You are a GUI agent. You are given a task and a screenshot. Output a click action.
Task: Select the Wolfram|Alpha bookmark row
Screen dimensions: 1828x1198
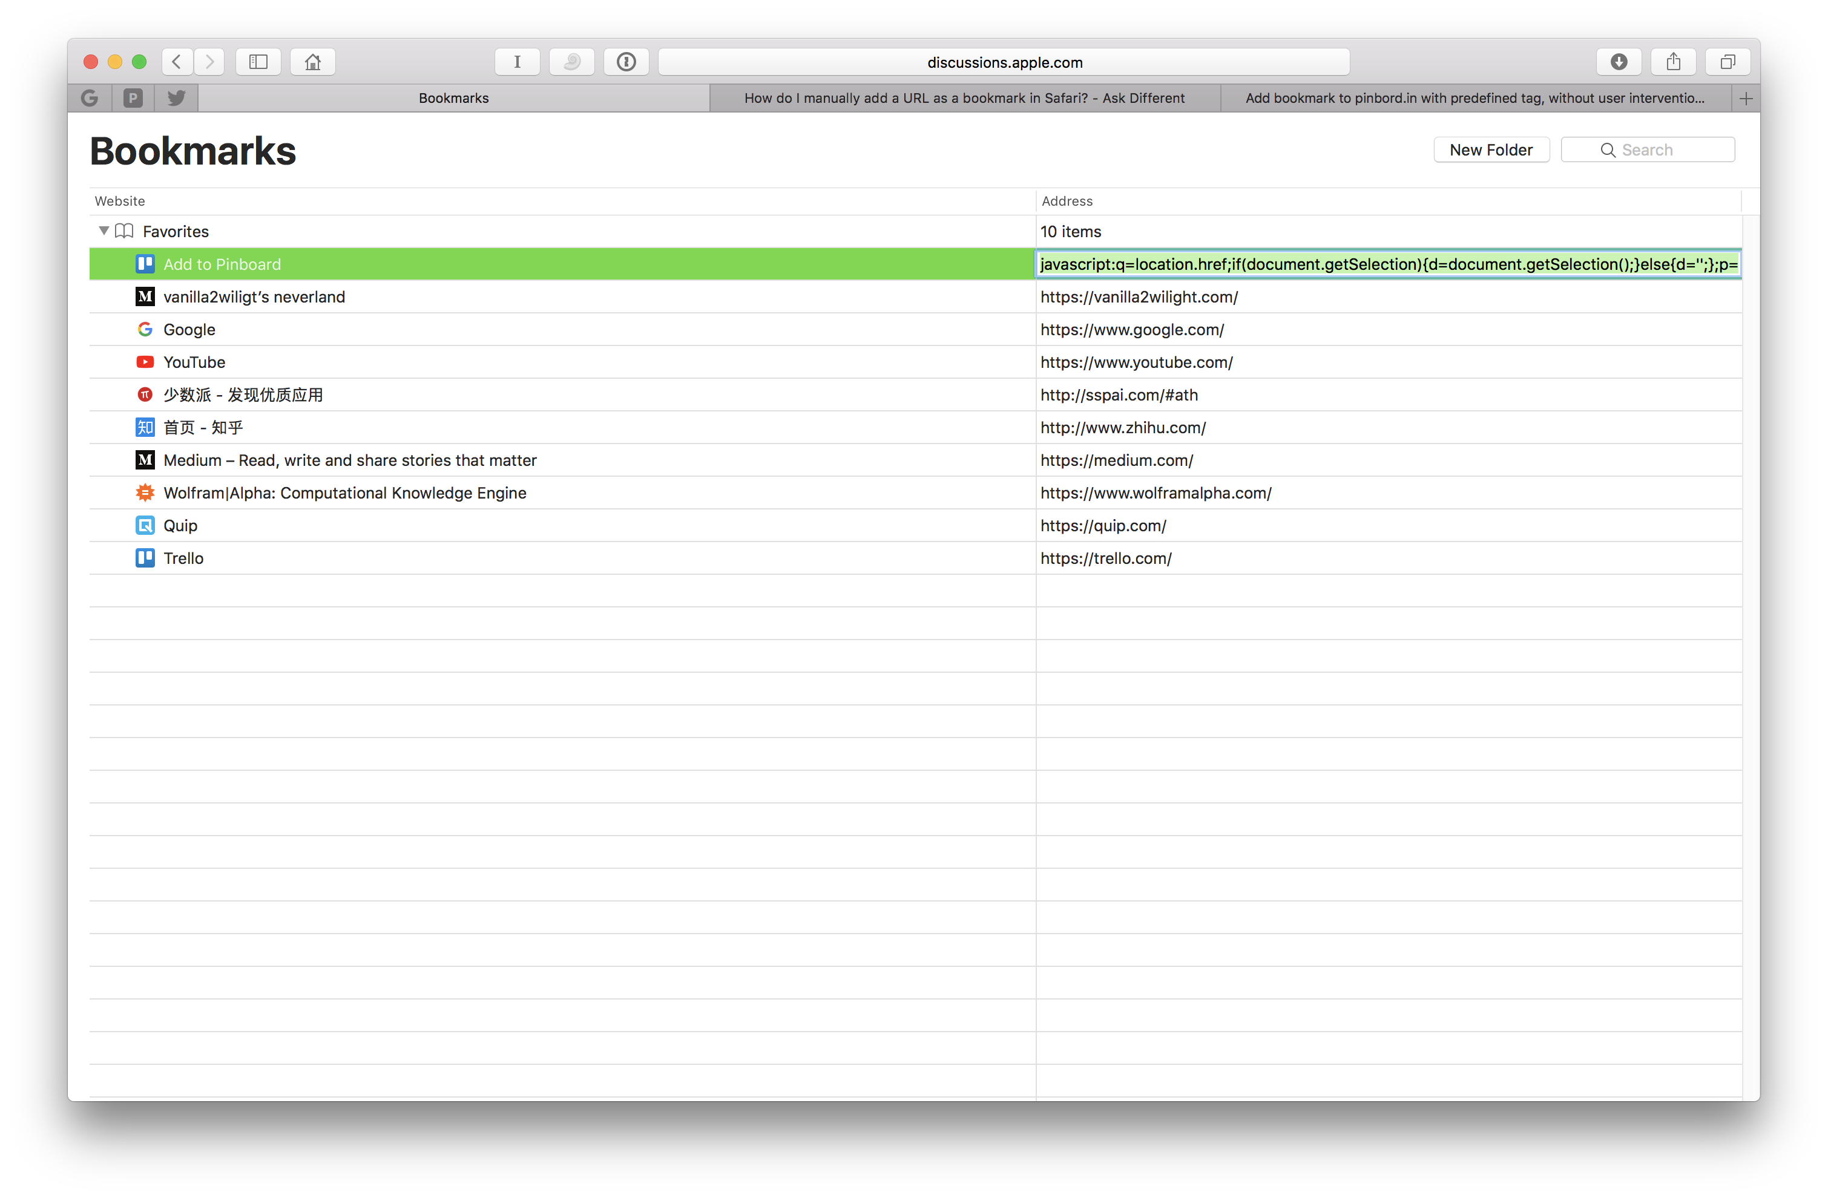point(345,493)
